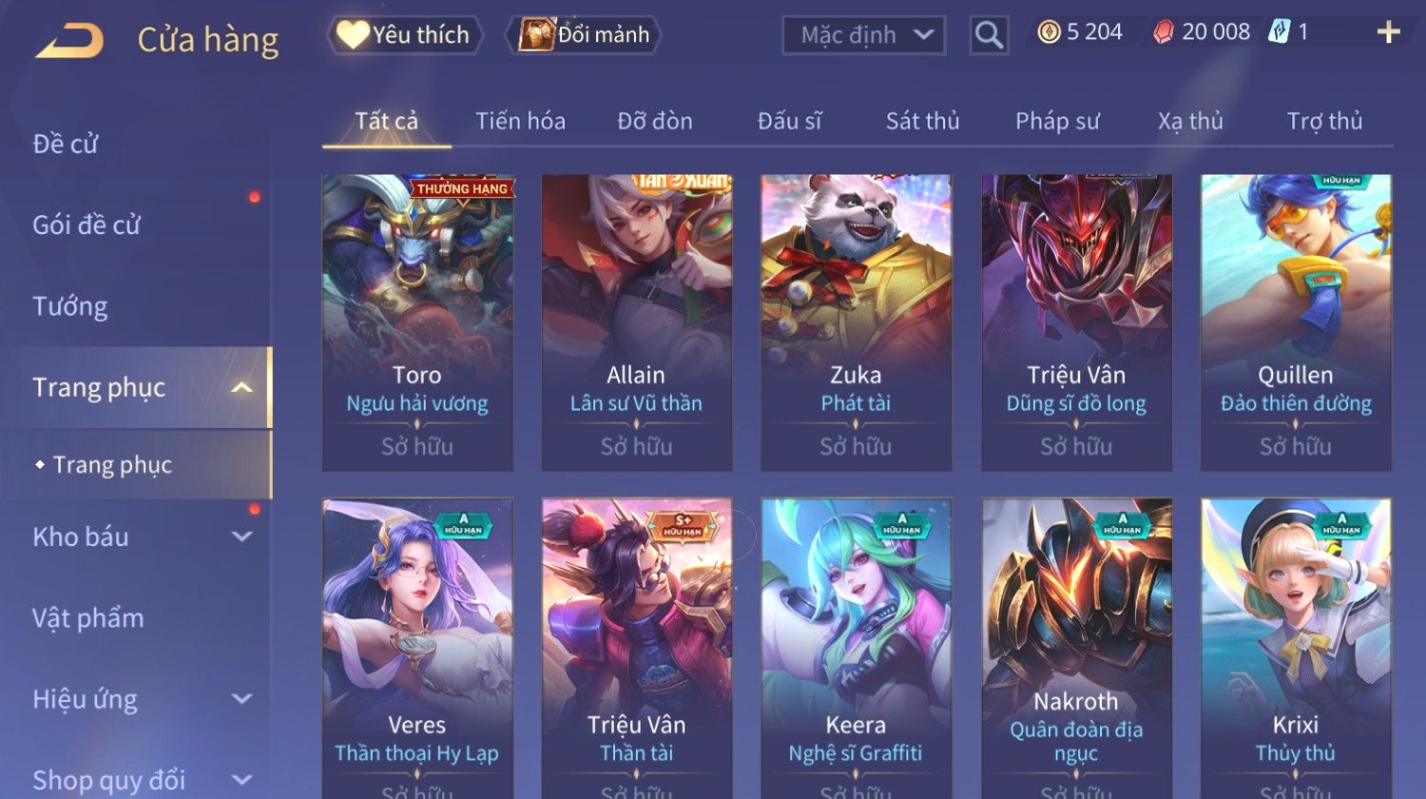Open the Đổi mảnh chest icon
1426x799 pixels.
coord(536,34)
